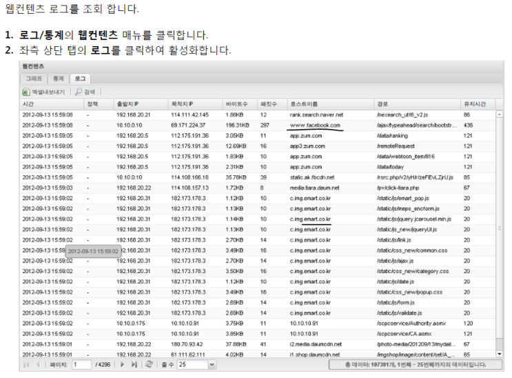Click packet count 297 cell
The height and width of the screenshot is (378, 512).
coord(265,126)
